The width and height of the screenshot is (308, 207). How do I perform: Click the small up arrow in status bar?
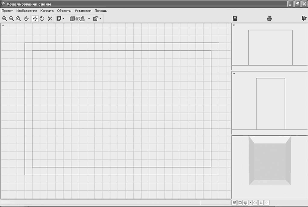(250, 203)
